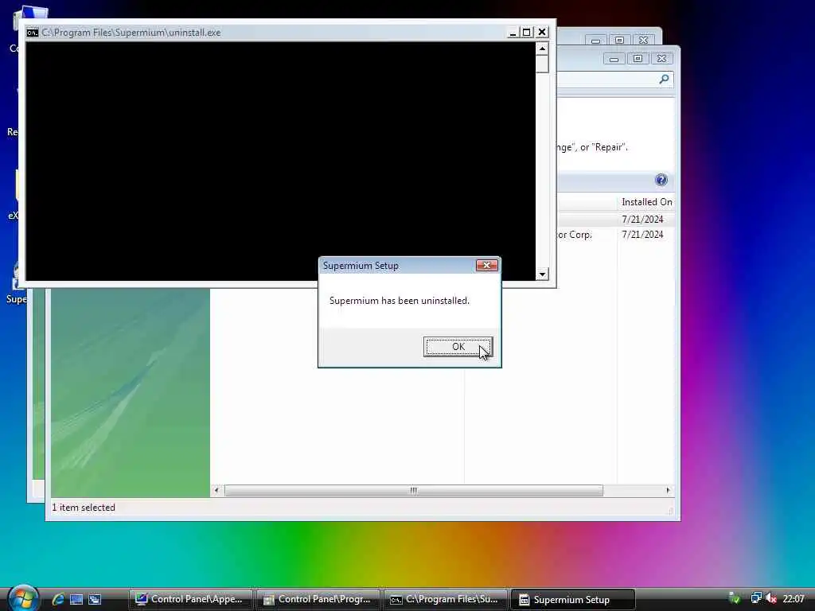Select the first 7/21/2024 row entry
815x611 pixels.
[x=642, y=220]
